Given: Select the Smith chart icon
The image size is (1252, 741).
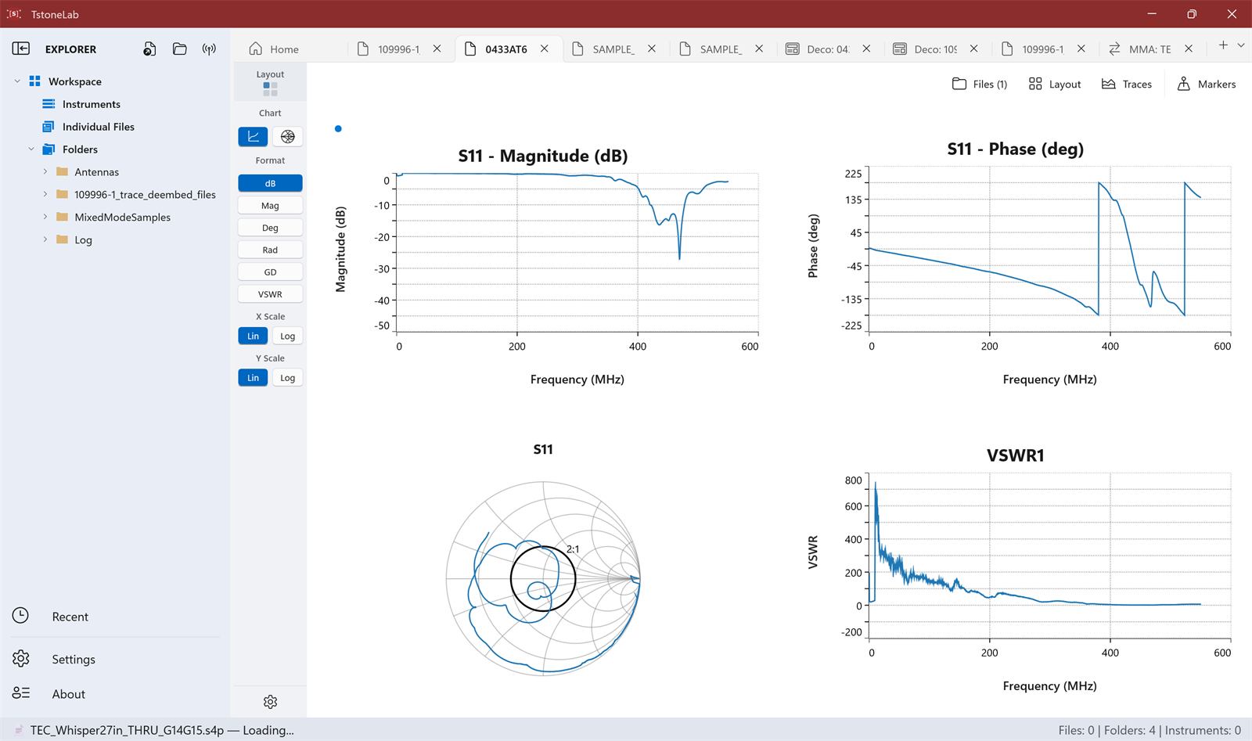Looking at the screenshot, I should point(287,136).
